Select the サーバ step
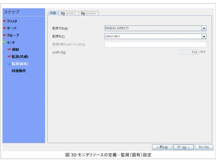216x160 pixels. tap(12, 28)
